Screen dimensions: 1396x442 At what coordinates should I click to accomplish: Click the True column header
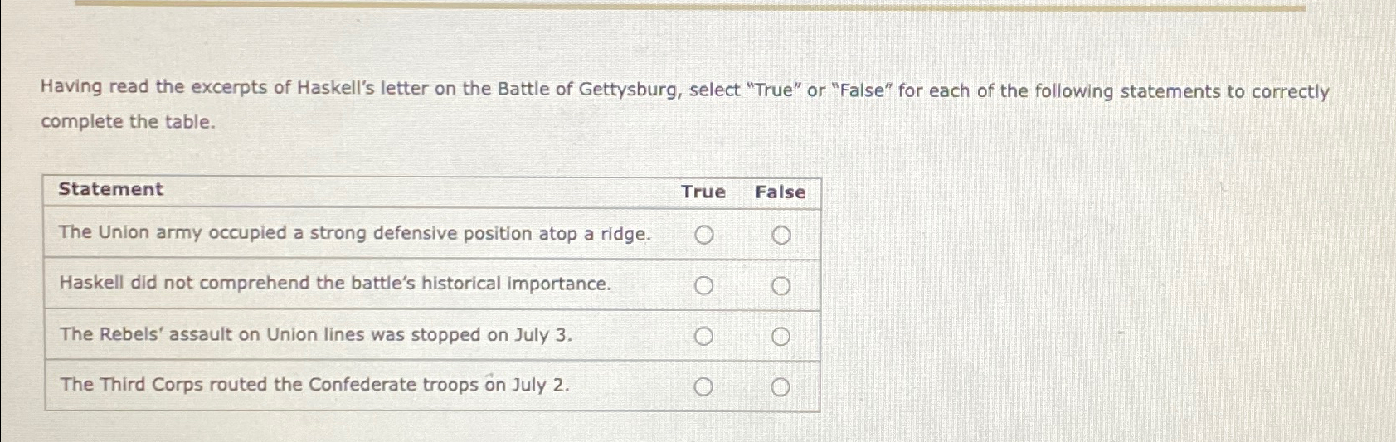point(703,192)
